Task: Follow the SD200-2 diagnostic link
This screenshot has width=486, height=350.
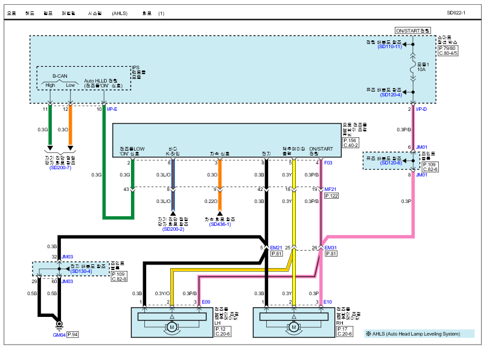Action: click(x=173, y=229)
